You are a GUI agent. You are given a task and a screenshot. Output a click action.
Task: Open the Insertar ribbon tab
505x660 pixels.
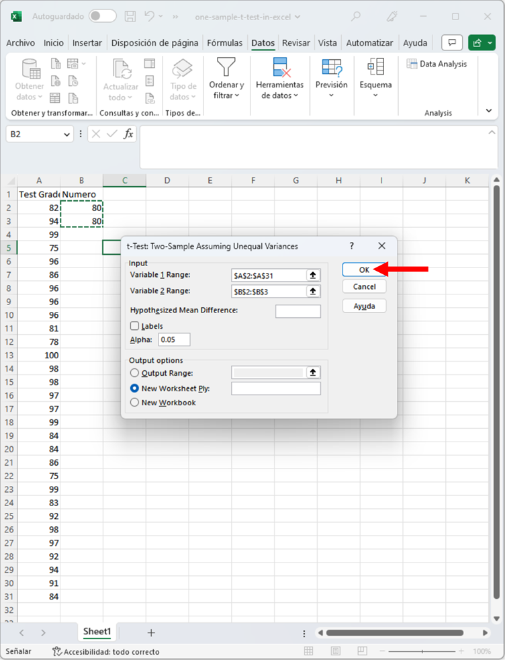click(x=87, y=43)
